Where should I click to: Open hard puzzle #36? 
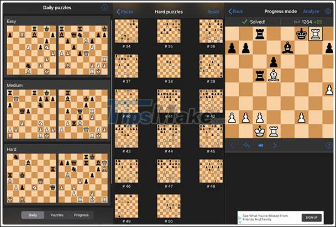point(211,31)
